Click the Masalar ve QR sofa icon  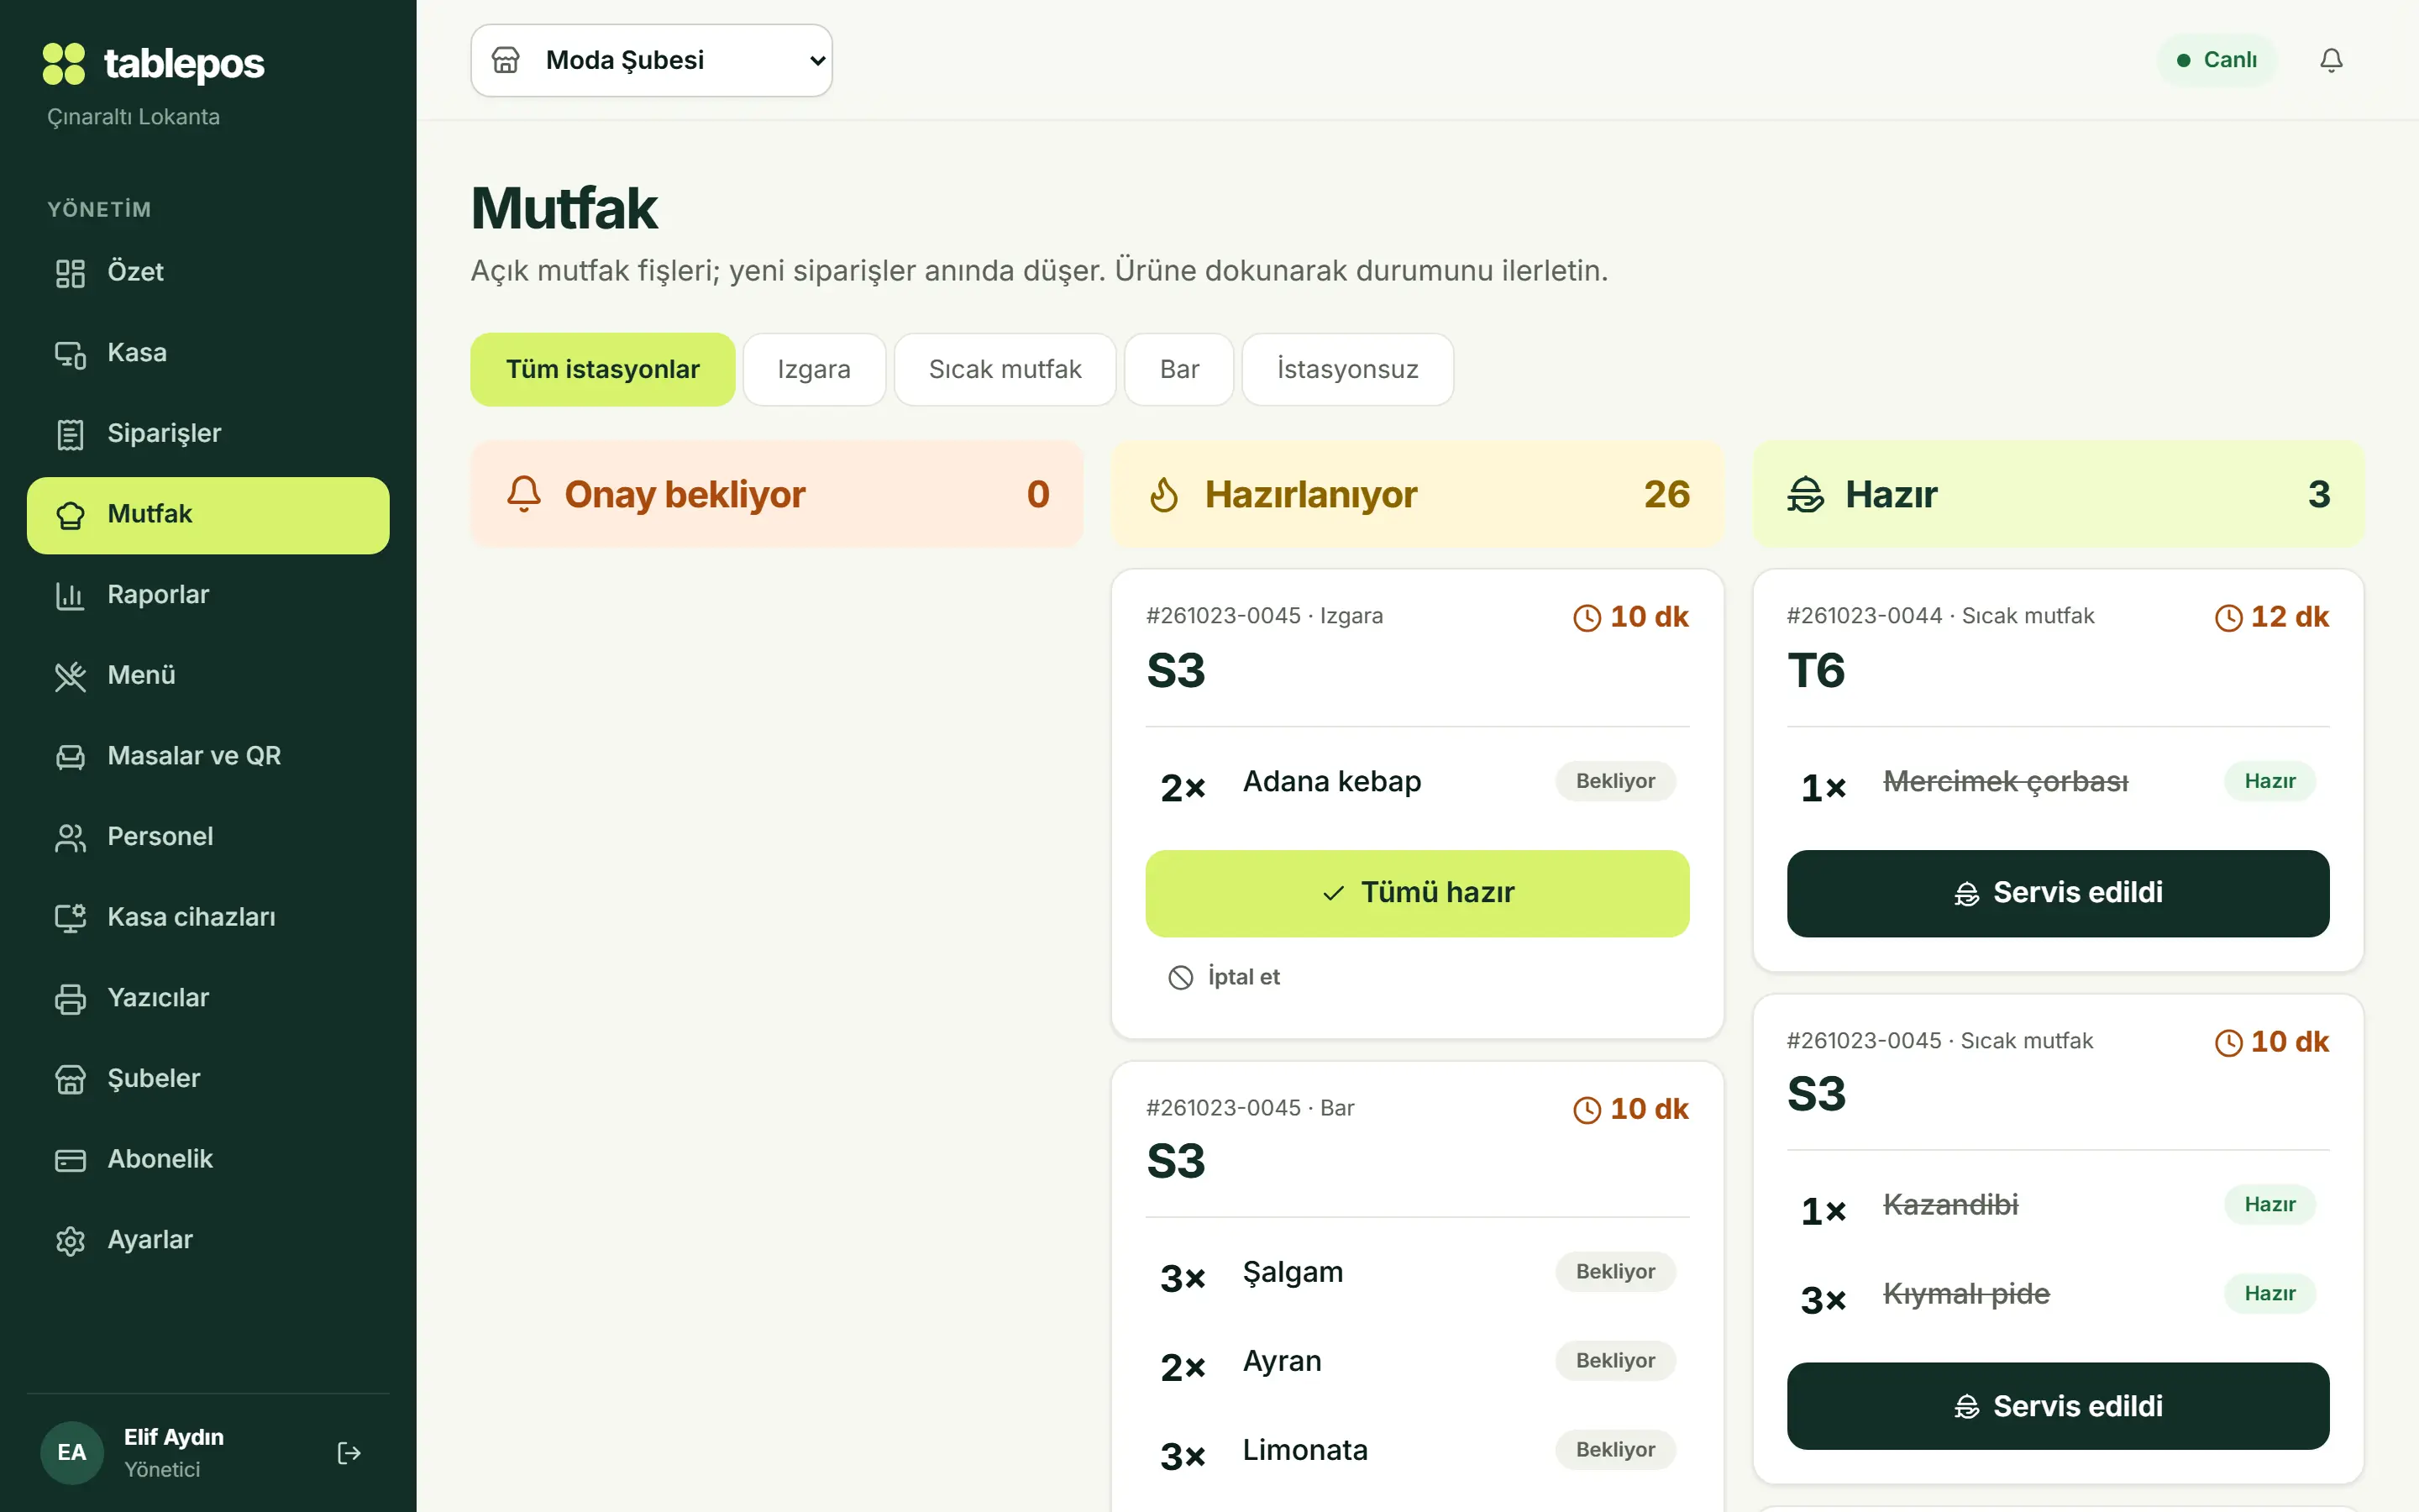pyautogui.click(x=70, y=757)
